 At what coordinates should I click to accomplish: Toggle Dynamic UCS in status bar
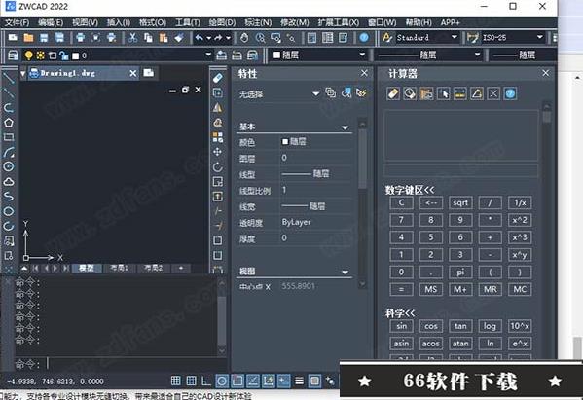point(269,381)
